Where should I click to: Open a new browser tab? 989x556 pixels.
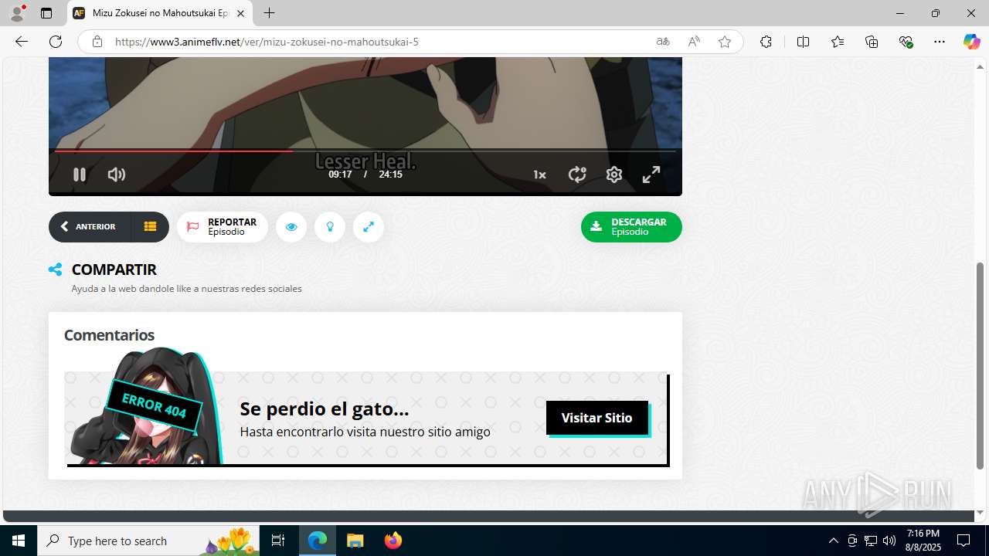[x=269, y=13]
